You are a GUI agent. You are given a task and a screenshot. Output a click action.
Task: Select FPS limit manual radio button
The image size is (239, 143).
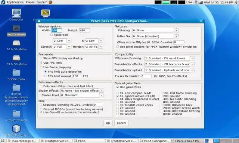coord(45,76)
